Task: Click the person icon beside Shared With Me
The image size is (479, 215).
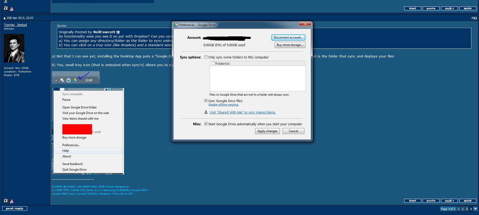Action: point(206,112)
